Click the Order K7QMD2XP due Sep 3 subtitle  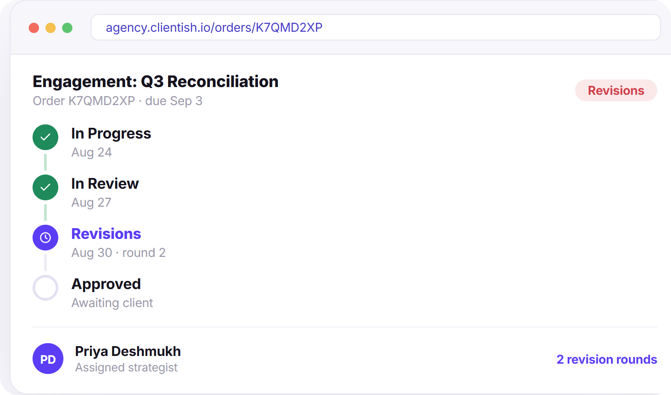117,101
